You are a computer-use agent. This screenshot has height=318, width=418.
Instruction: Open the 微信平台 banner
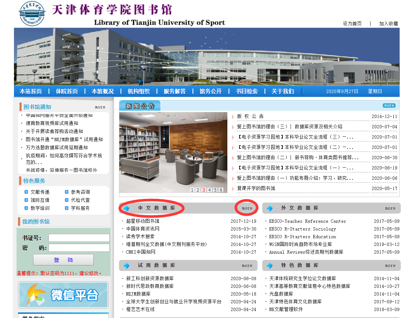pos(64,295)
